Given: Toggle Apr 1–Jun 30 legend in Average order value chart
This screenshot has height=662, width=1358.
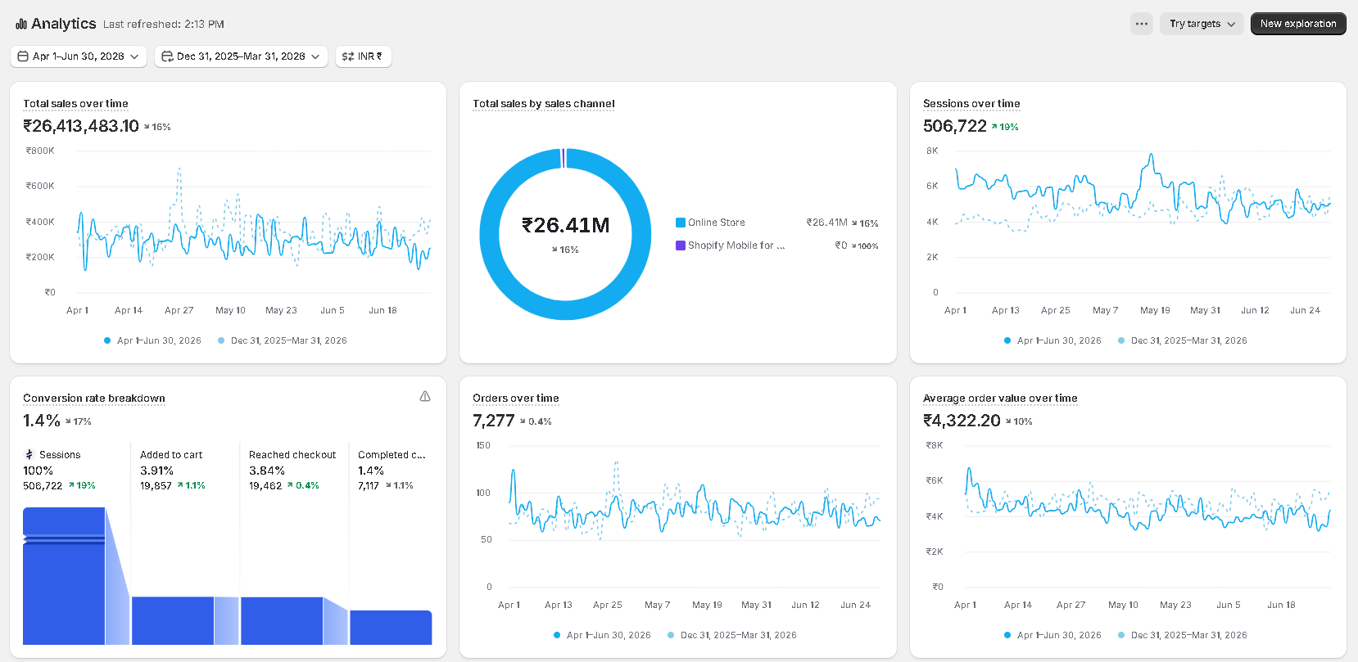Looking at the screenshot, I should (x=1052, y=635).
